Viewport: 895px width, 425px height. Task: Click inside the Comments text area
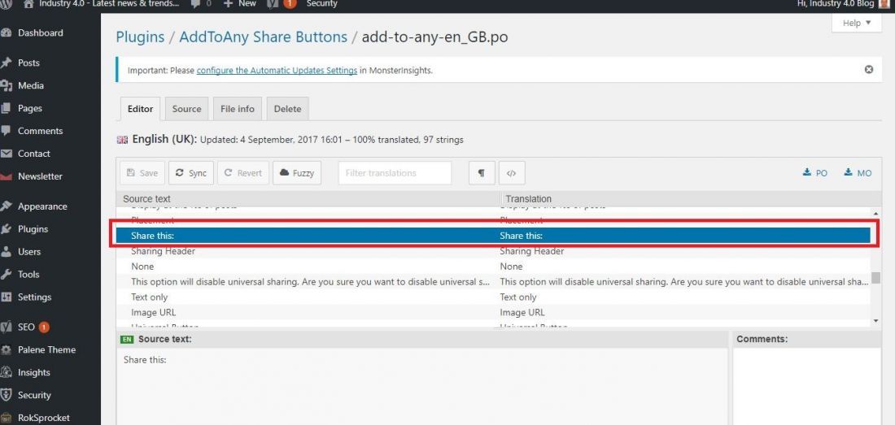[x=807, y=386]
